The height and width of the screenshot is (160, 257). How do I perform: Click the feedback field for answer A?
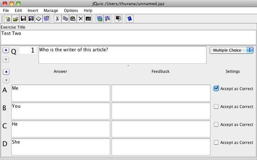pos(161,93)
